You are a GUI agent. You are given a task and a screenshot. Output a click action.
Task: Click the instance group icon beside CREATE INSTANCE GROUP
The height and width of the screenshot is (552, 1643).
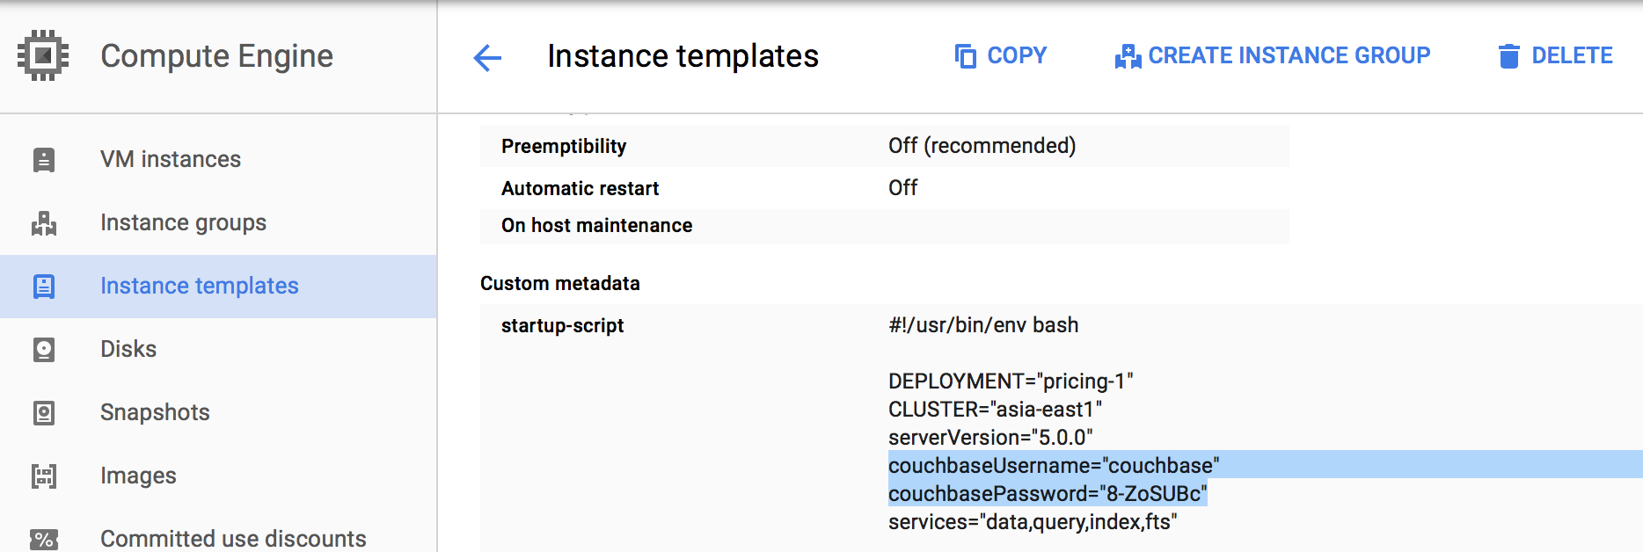click(1124, 54)
